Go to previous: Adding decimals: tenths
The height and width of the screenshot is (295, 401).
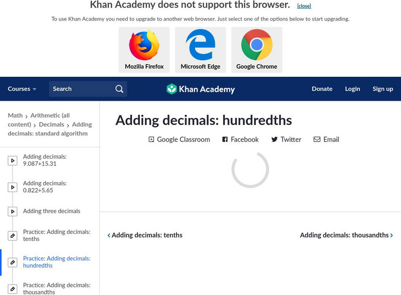tap(145, 235)
